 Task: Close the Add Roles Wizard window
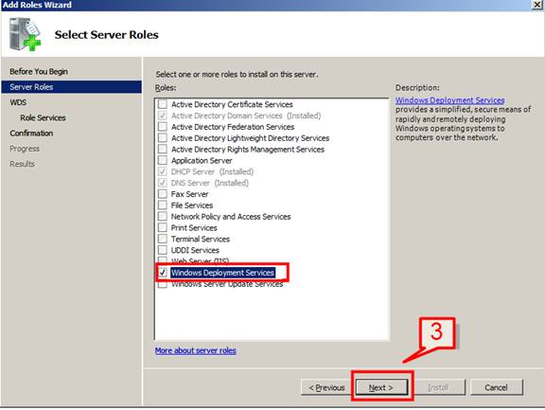537,5
